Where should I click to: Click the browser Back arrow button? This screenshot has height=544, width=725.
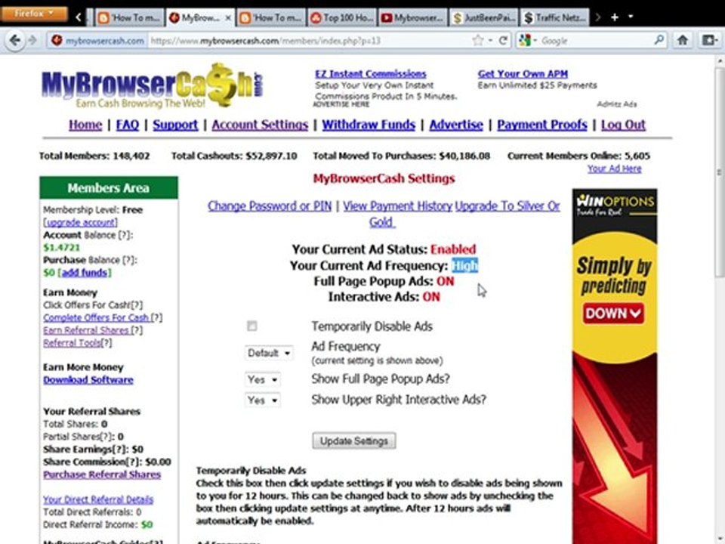(x=15, y=41)
